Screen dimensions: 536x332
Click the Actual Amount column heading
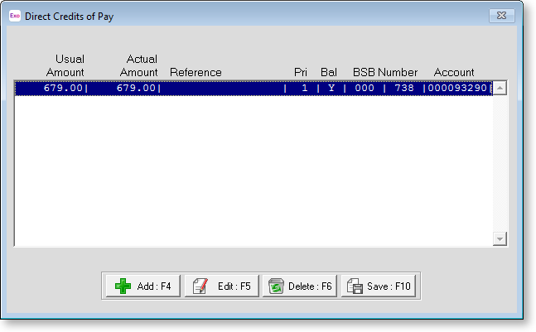[138, 66]
